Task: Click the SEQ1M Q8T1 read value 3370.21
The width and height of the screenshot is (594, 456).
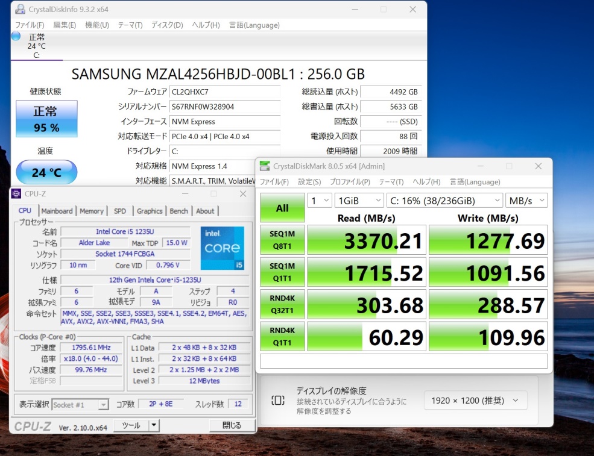Action: point(367,240)
